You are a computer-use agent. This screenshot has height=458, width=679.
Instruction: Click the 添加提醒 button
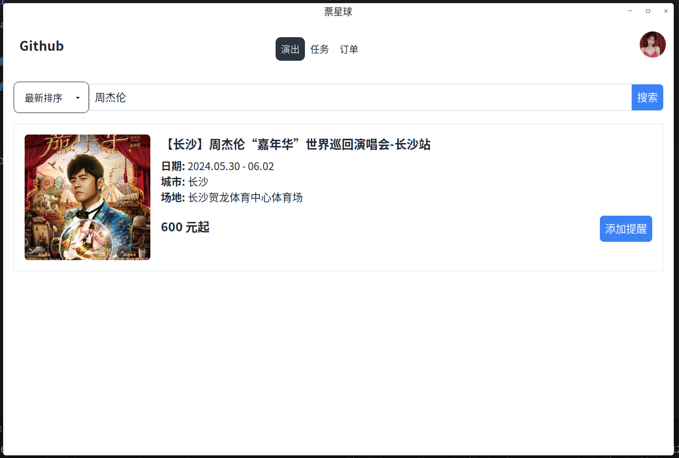point(626,229)
